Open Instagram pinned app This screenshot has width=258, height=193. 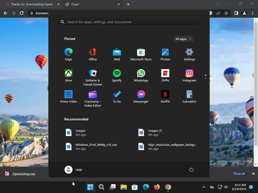point(189,75)
